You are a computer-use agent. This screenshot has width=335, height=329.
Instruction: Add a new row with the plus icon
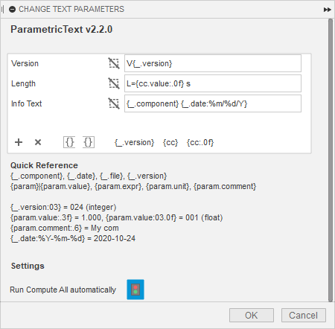click(x=19, y=142)
